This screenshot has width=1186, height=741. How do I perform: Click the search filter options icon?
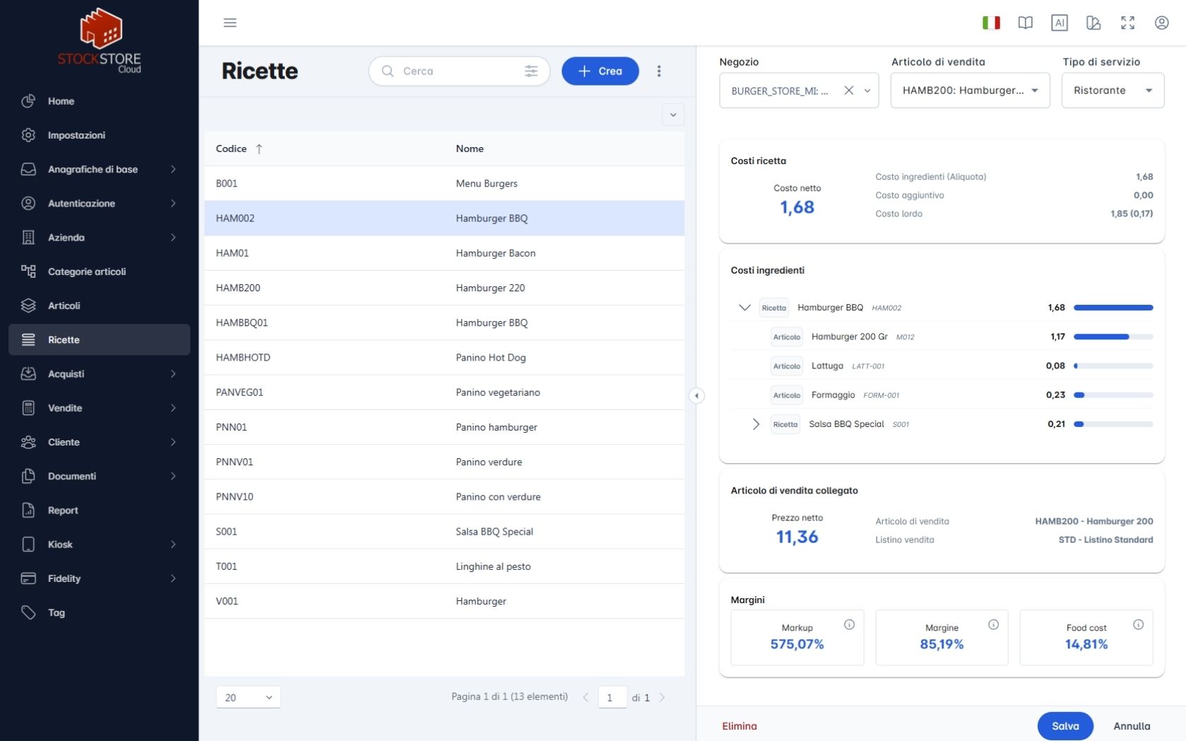531,71
